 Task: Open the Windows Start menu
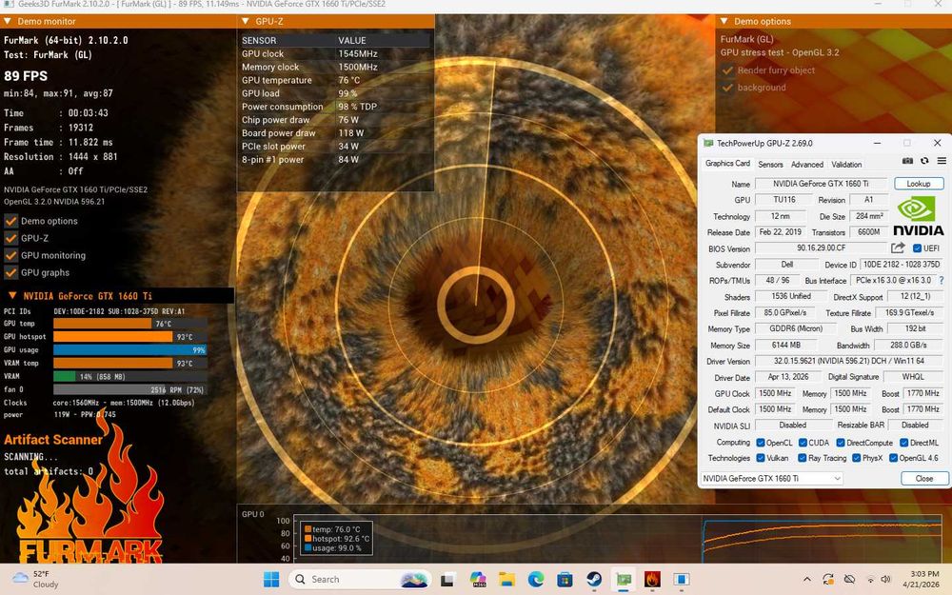point(271,579)
